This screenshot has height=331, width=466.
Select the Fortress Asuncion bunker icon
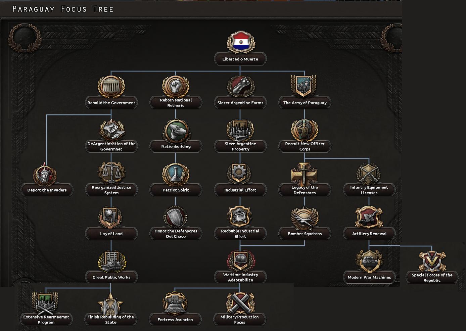(x=175, y=303)
